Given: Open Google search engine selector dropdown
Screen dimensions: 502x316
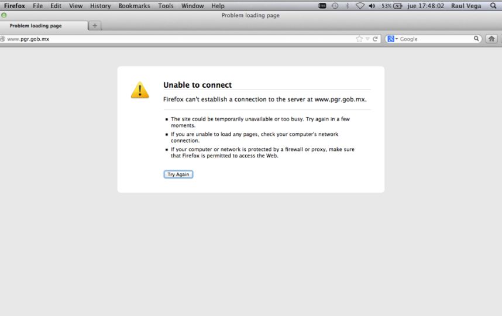Looking at the screenshot, I should click(x=393, y=39).
